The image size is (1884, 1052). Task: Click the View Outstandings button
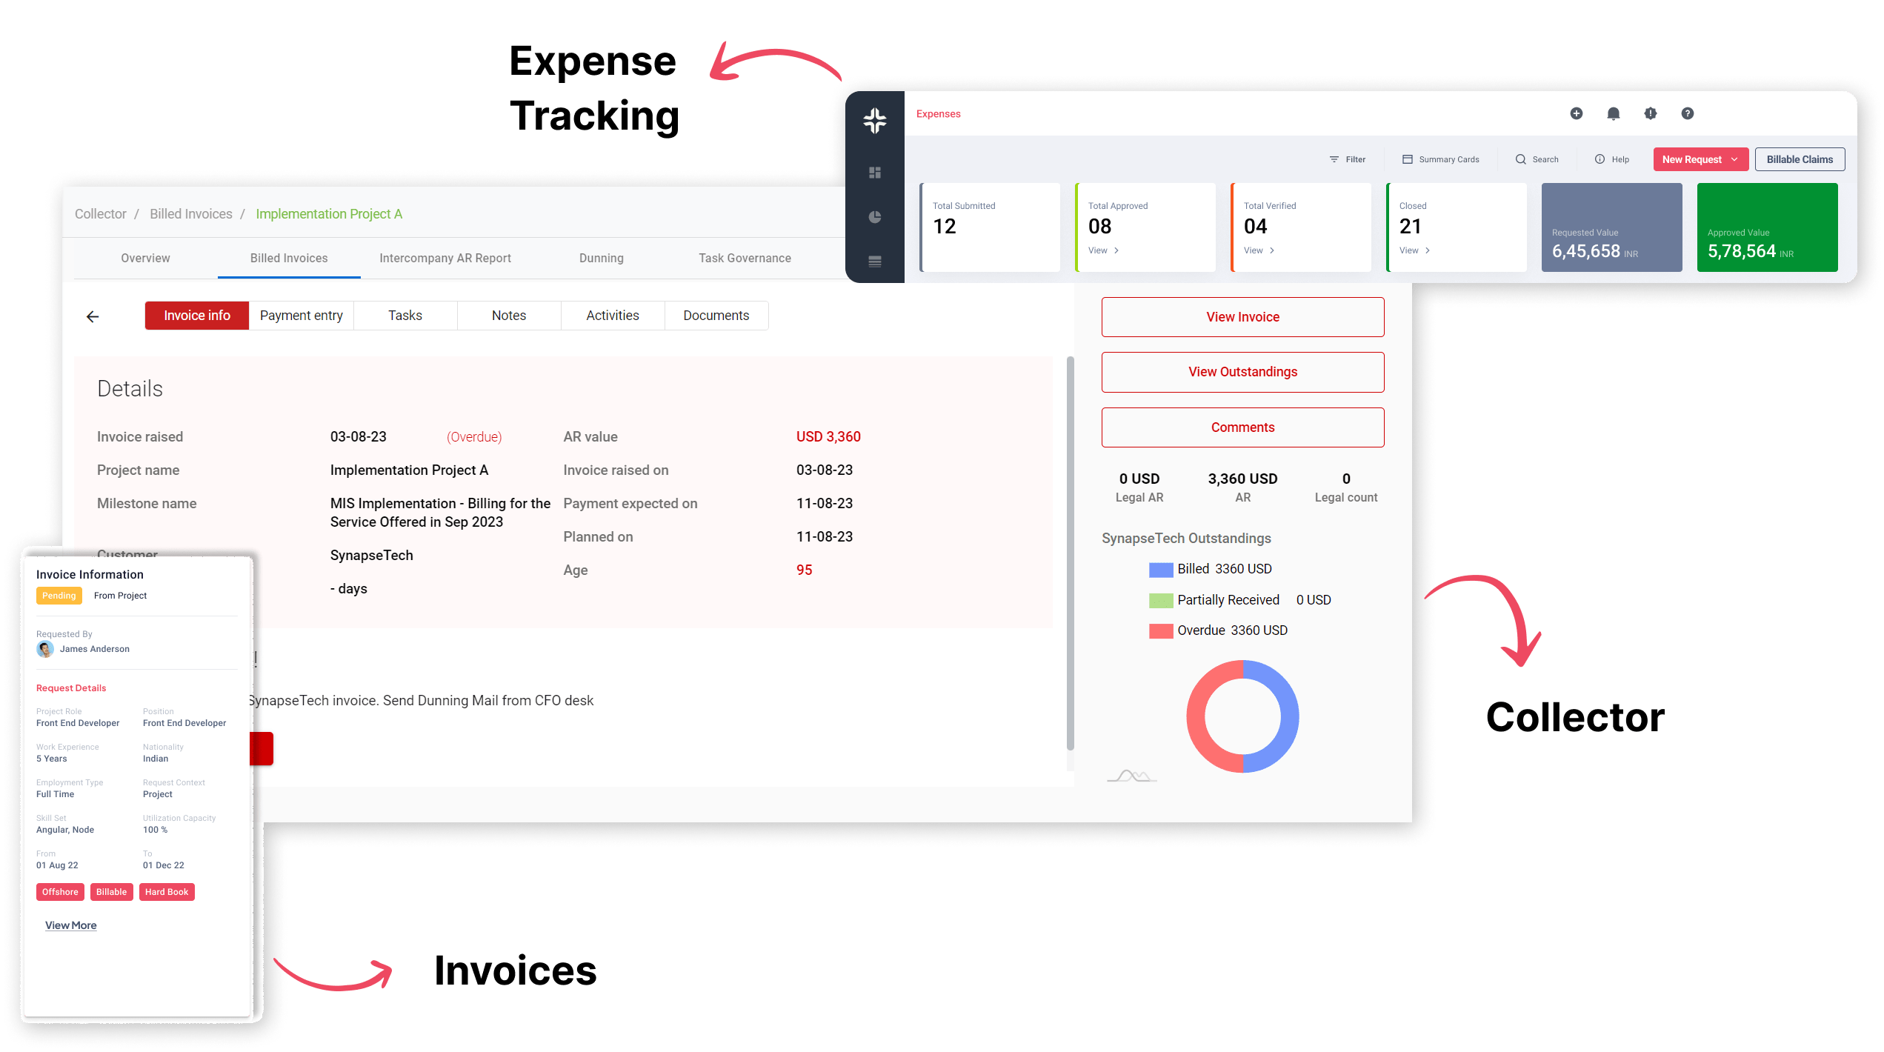1242,372
